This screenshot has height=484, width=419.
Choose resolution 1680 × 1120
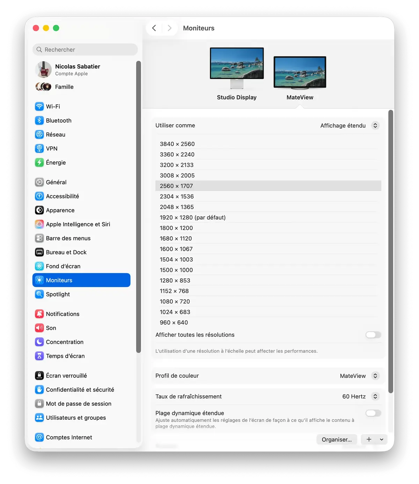point(268,238)
